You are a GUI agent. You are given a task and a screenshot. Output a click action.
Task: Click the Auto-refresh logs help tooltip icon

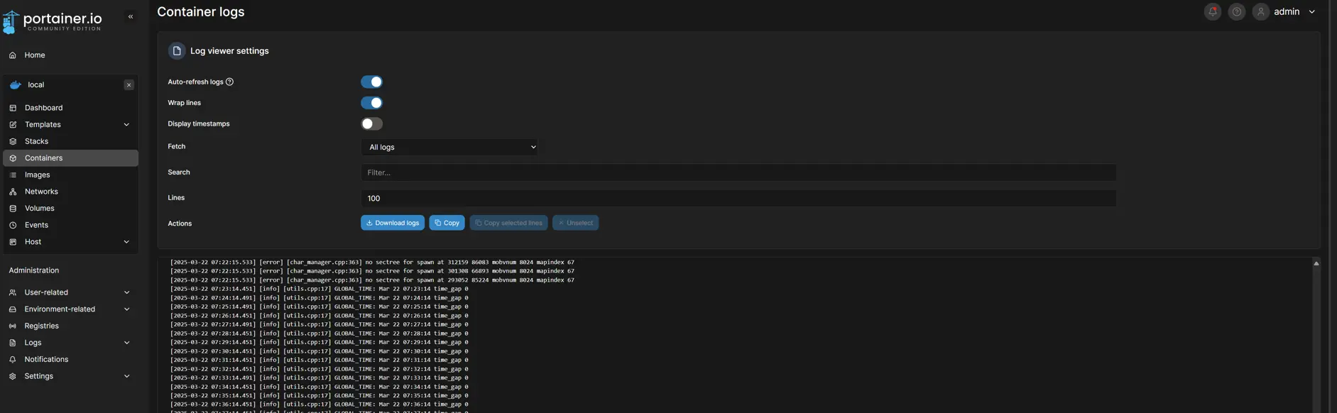229,82
